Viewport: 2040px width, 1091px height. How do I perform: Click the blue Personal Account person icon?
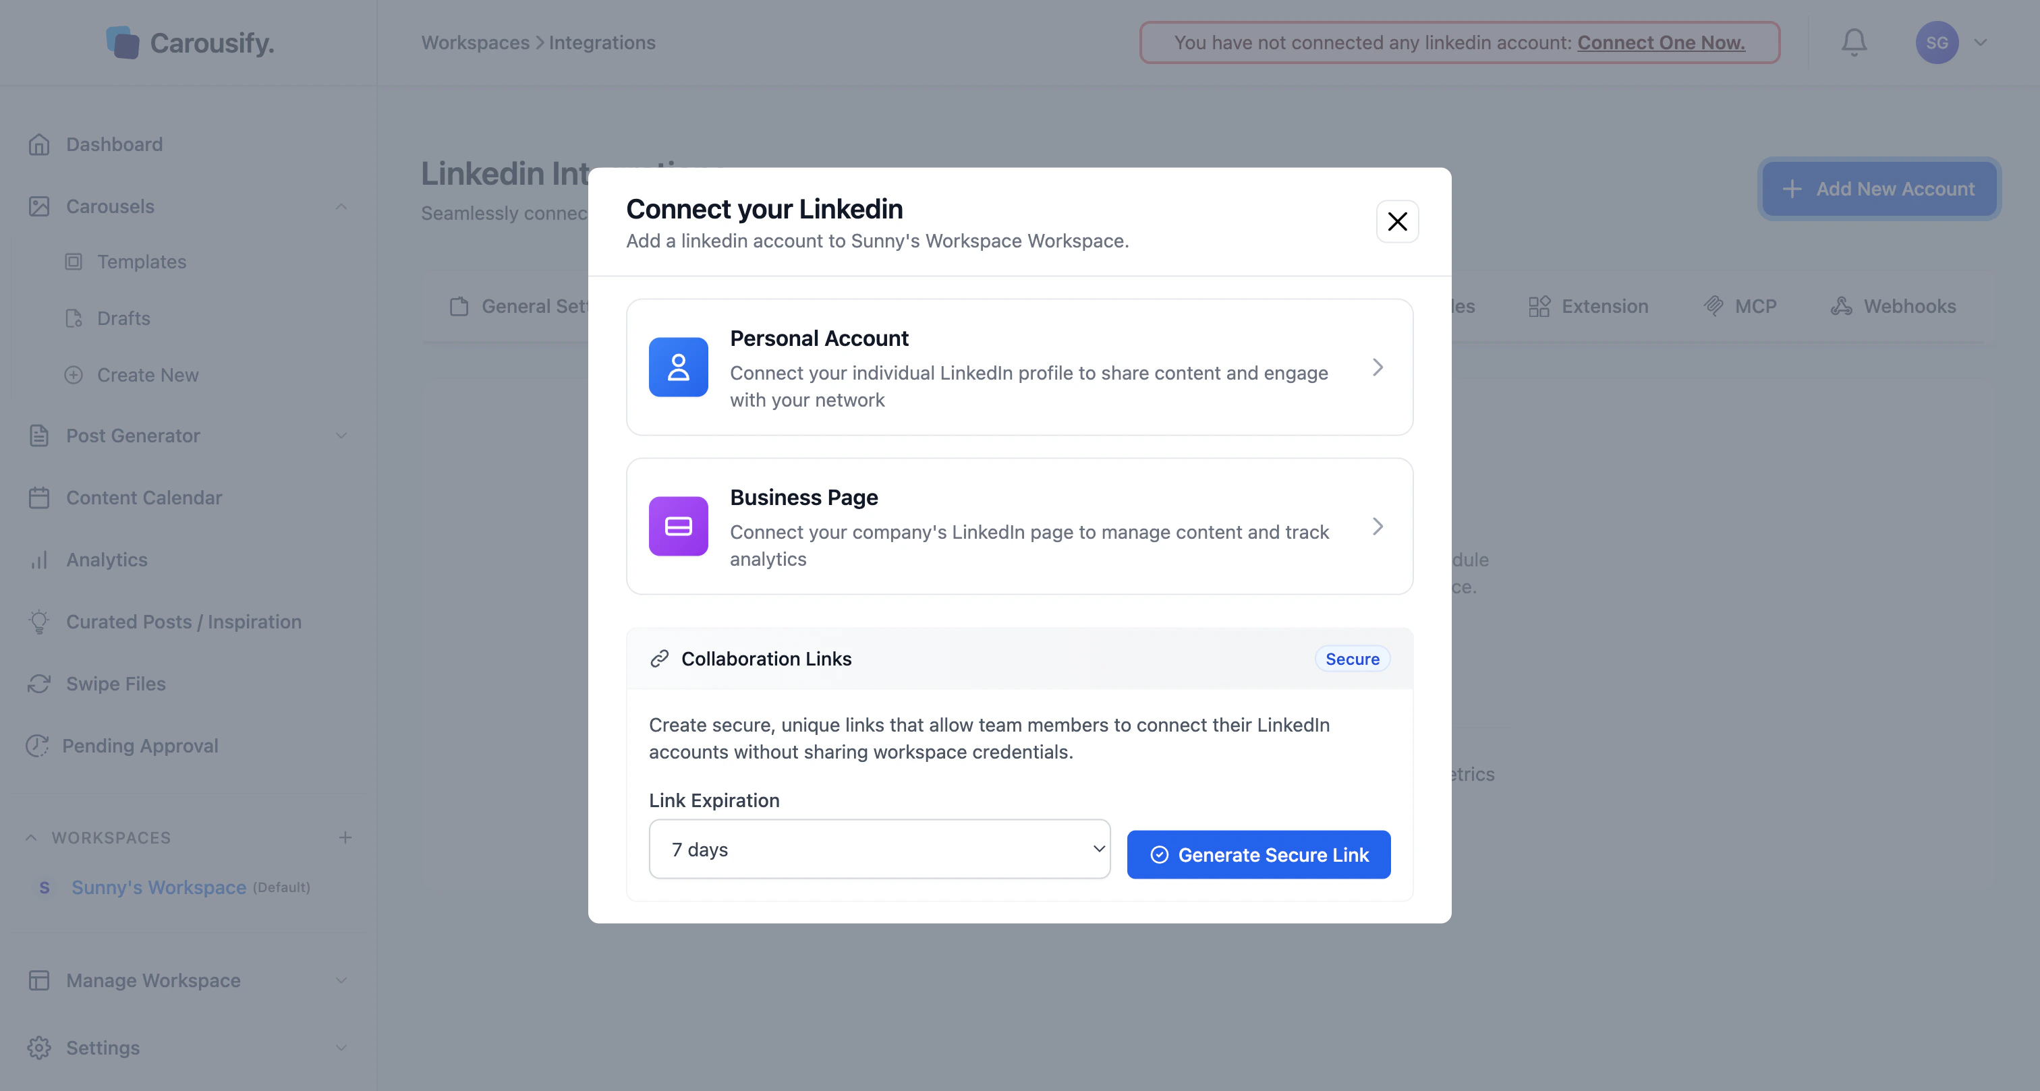(678, 367)
